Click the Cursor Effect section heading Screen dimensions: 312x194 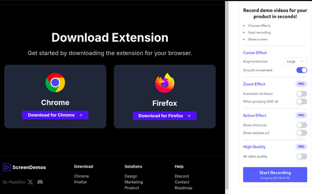[255, 52]
